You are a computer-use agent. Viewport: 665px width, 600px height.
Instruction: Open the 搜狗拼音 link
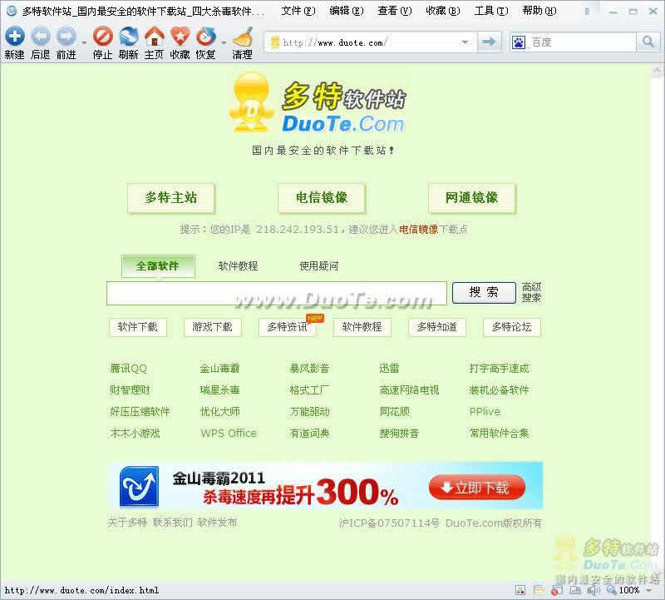(x=399, y=434)
